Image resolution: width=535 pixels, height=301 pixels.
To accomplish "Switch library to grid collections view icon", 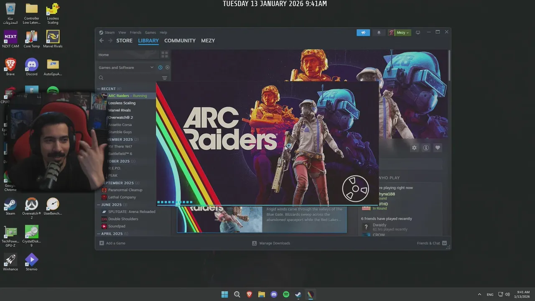I will click(165, 55).
